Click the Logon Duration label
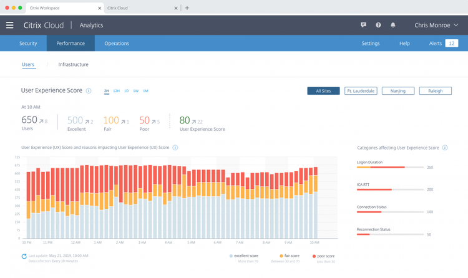This screenshot has height=278, width=468. click(369, 162)
